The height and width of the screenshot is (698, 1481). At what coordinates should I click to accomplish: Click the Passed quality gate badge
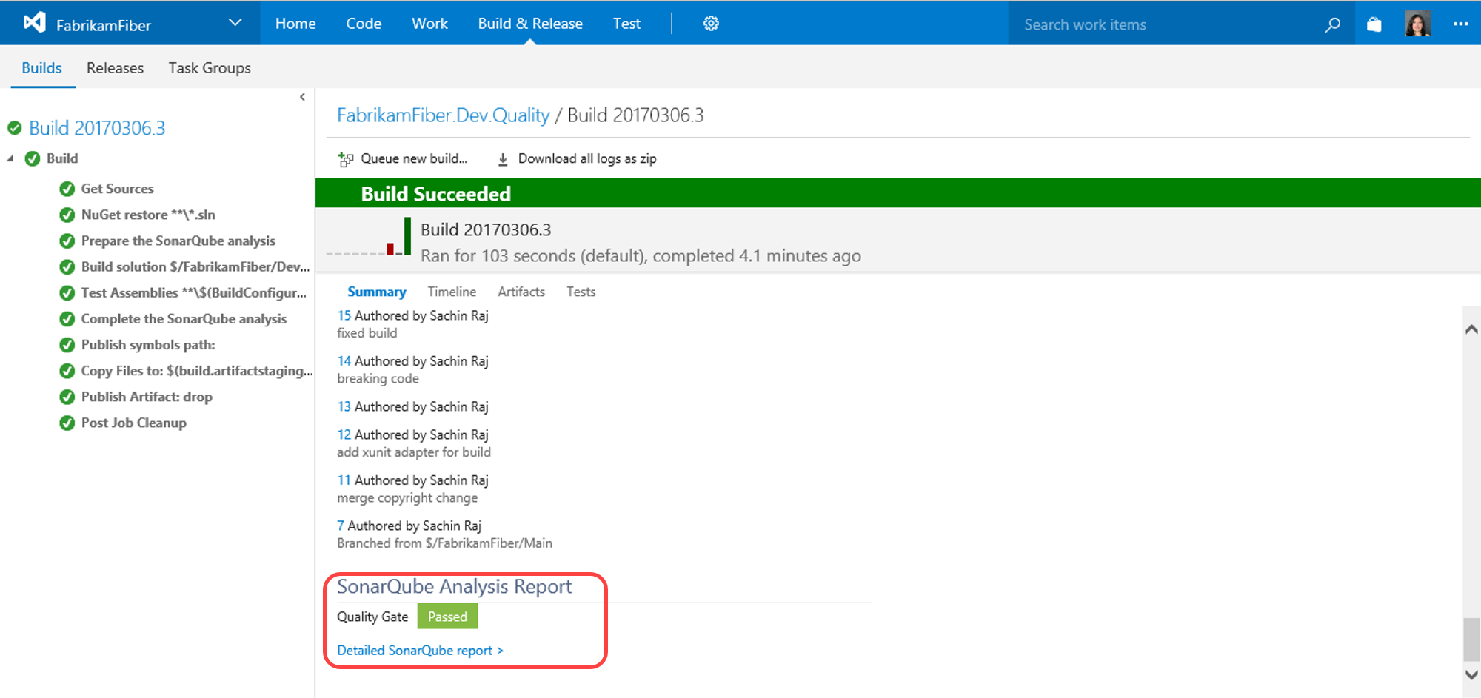click(x=447, y=617)
